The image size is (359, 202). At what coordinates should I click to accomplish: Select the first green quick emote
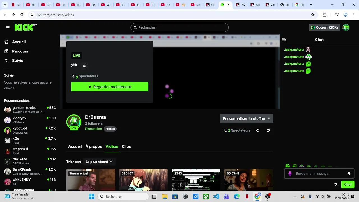pos(287,166)
